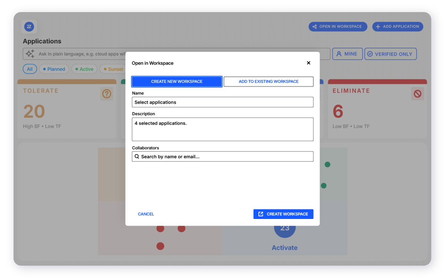Click the Create Workspace button
This screenshot has height=278, width=445.
coord(283,214)
